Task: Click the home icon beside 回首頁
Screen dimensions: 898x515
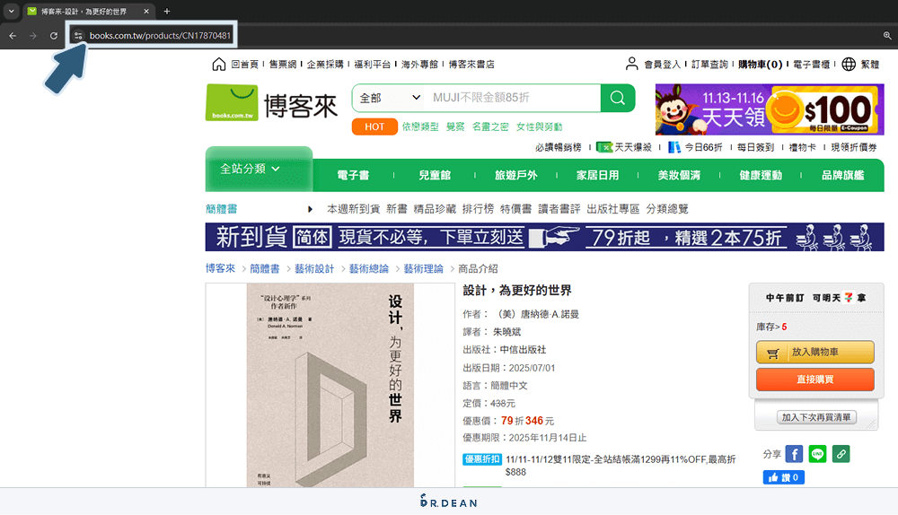Action: click(218, 64)
